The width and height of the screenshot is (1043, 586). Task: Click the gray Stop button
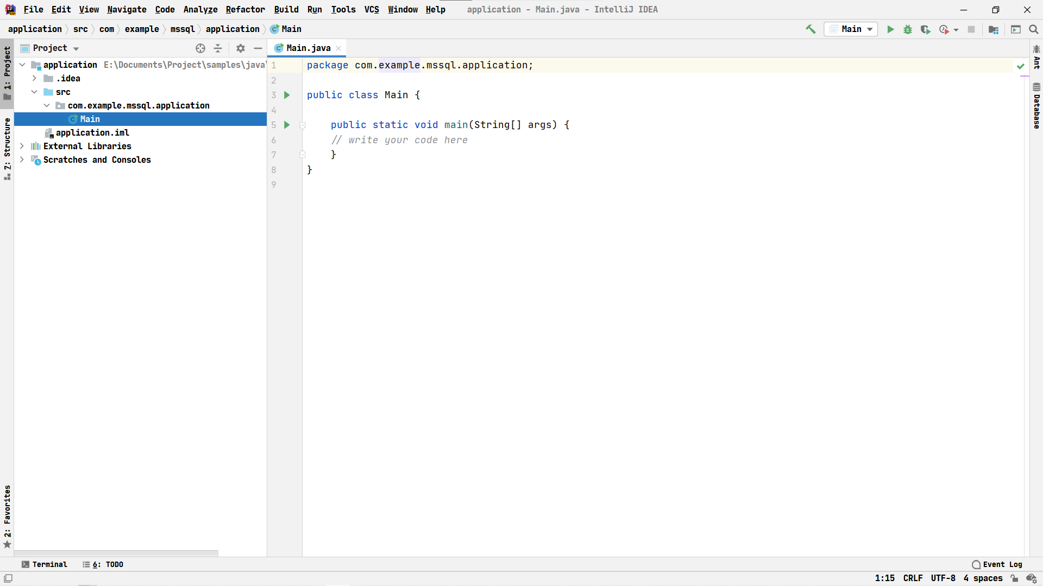point(971,29)
